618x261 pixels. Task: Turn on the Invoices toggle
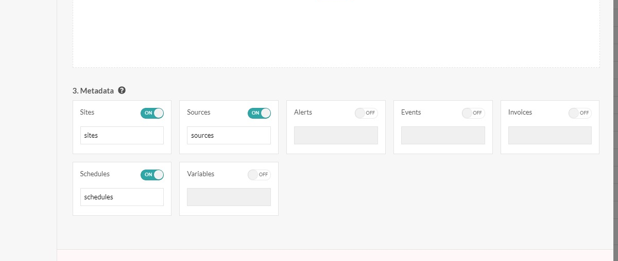click(580, 113)
